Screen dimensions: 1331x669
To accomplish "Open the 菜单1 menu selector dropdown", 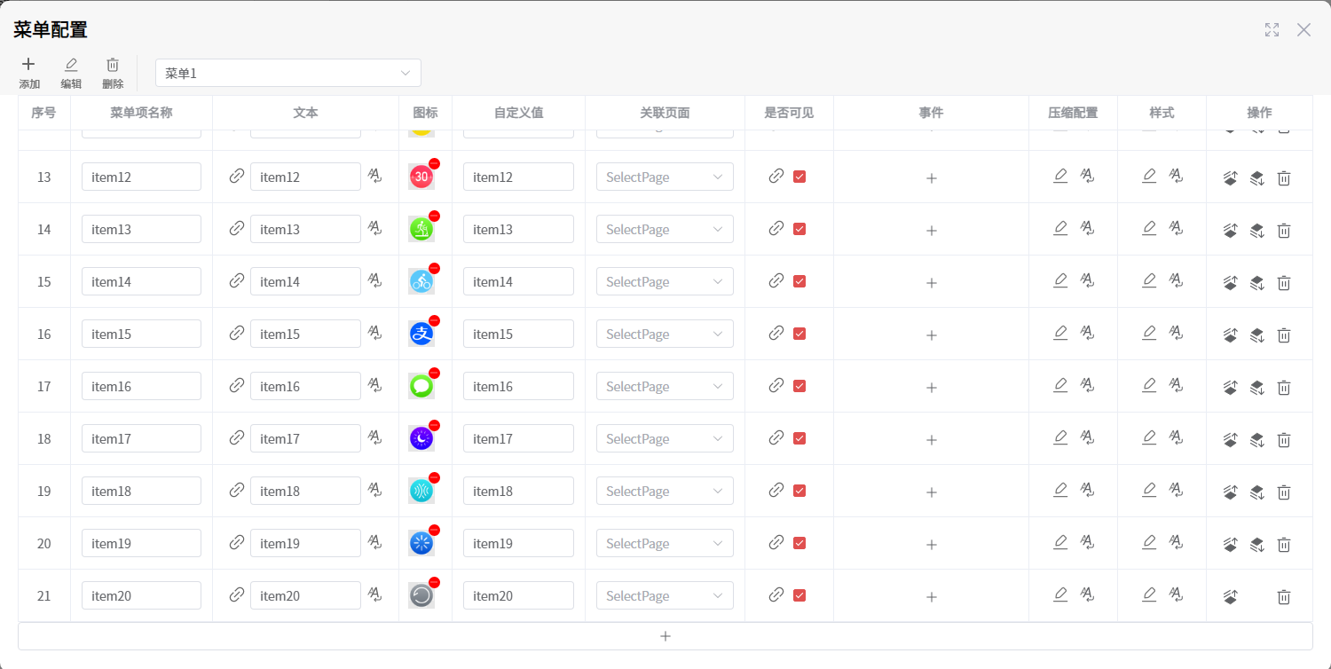I will tap(287, 73).
